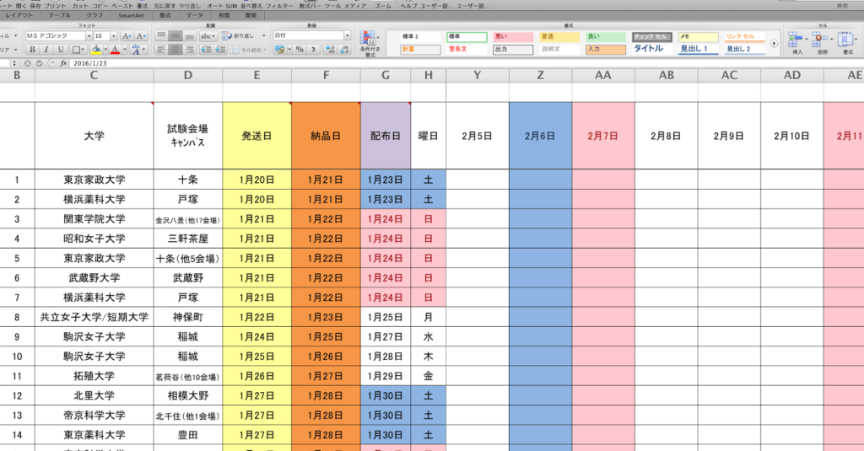Apply the 入力 orange cell style
The width and height of the screenshot is (864, 451).
tap(606, 49)
